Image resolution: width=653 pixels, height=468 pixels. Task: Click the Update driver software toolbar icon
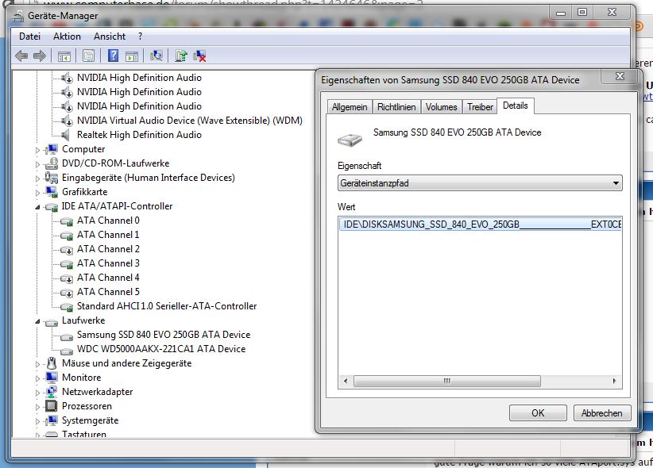coord(181,56)
